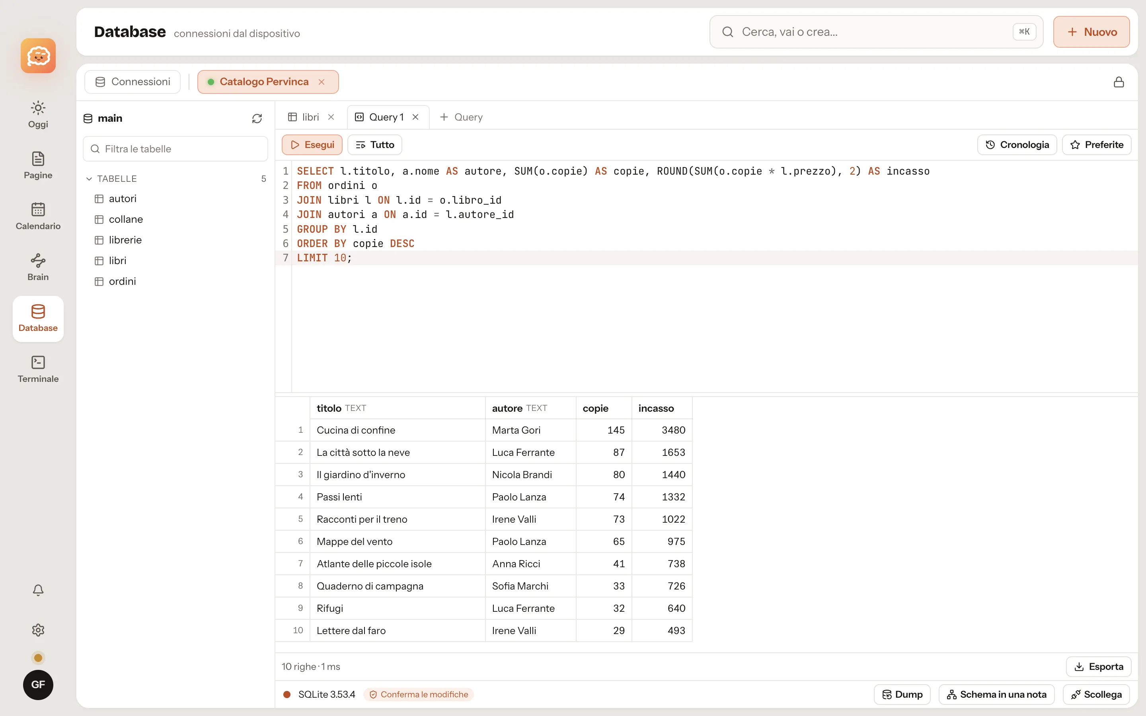Select the Sofia Marchi cell
1146x716 pixels.
530,586
